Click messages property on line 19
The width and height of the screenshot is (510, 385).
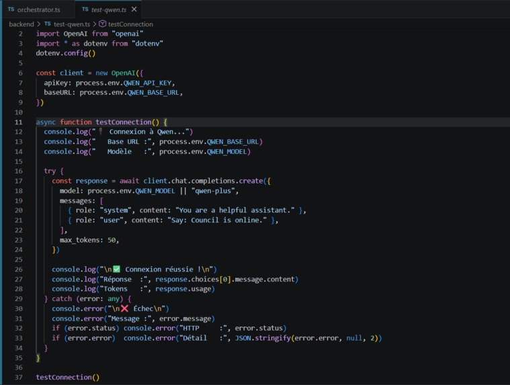pyautogui.click(x=76, y=201)
